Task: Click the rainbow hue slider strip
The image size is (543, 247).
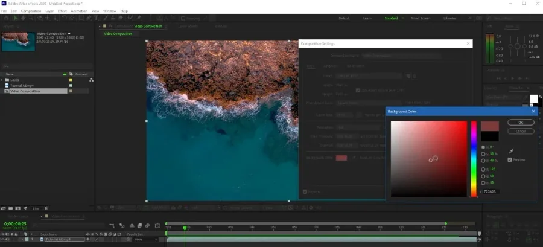Action: coord(474,159)
